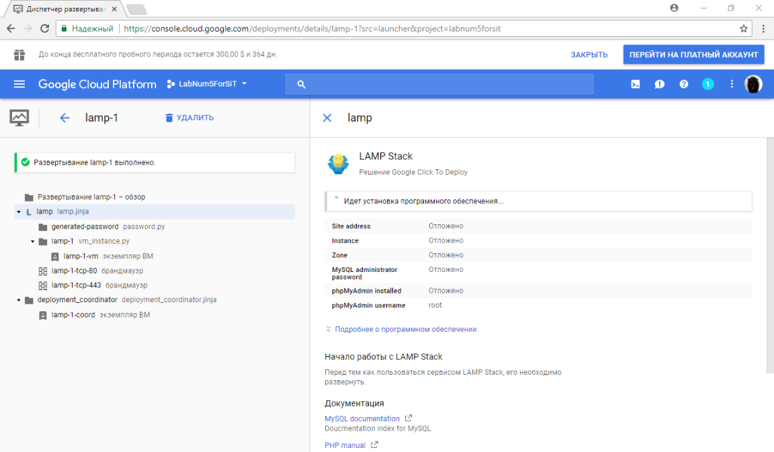Bookmark the page with the star icon
The height and width of the screenshot is (452, 774).
pos(743,29)
